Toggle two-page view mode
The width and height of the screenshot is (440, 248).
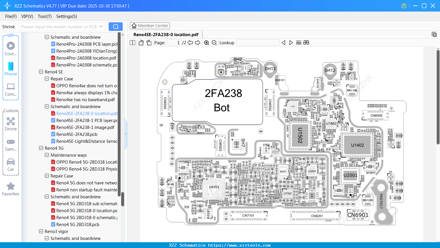point(132,42)
